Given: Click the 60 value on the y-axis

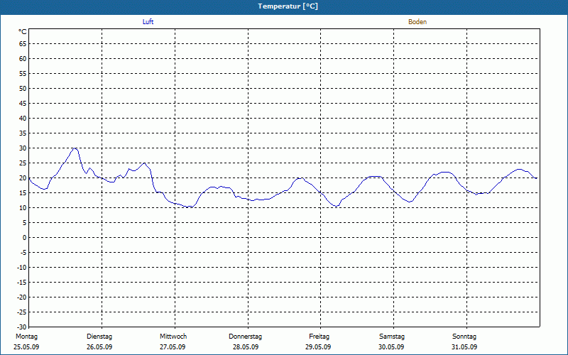Looking at the screenshot, I should (x=23, y=59).
